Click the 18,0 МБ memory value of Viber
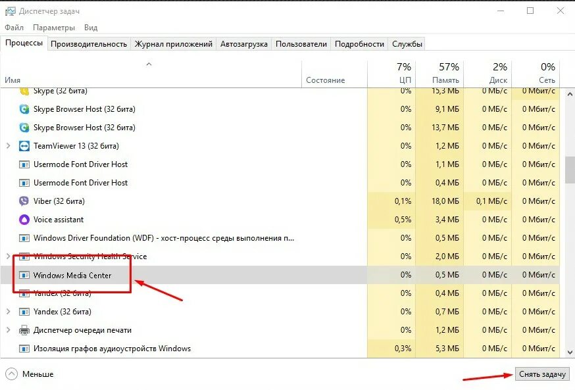The width and height of the screenshot is (575, 390). (x=445, y=201)
